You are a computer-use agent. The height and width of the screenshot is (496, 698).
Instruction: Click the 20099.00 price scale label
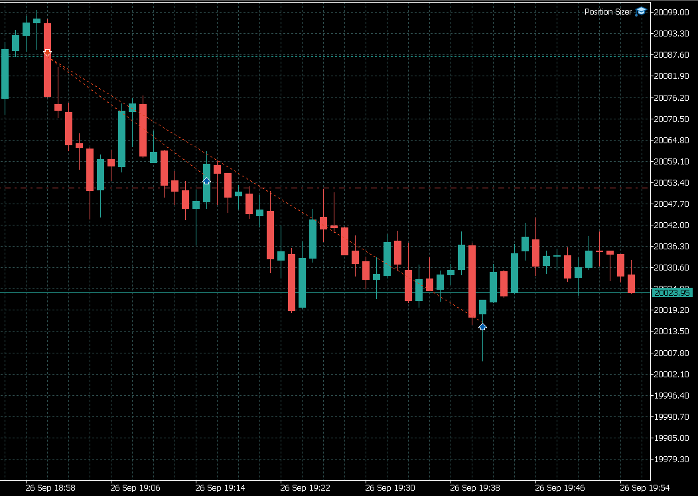coord(671,13)
